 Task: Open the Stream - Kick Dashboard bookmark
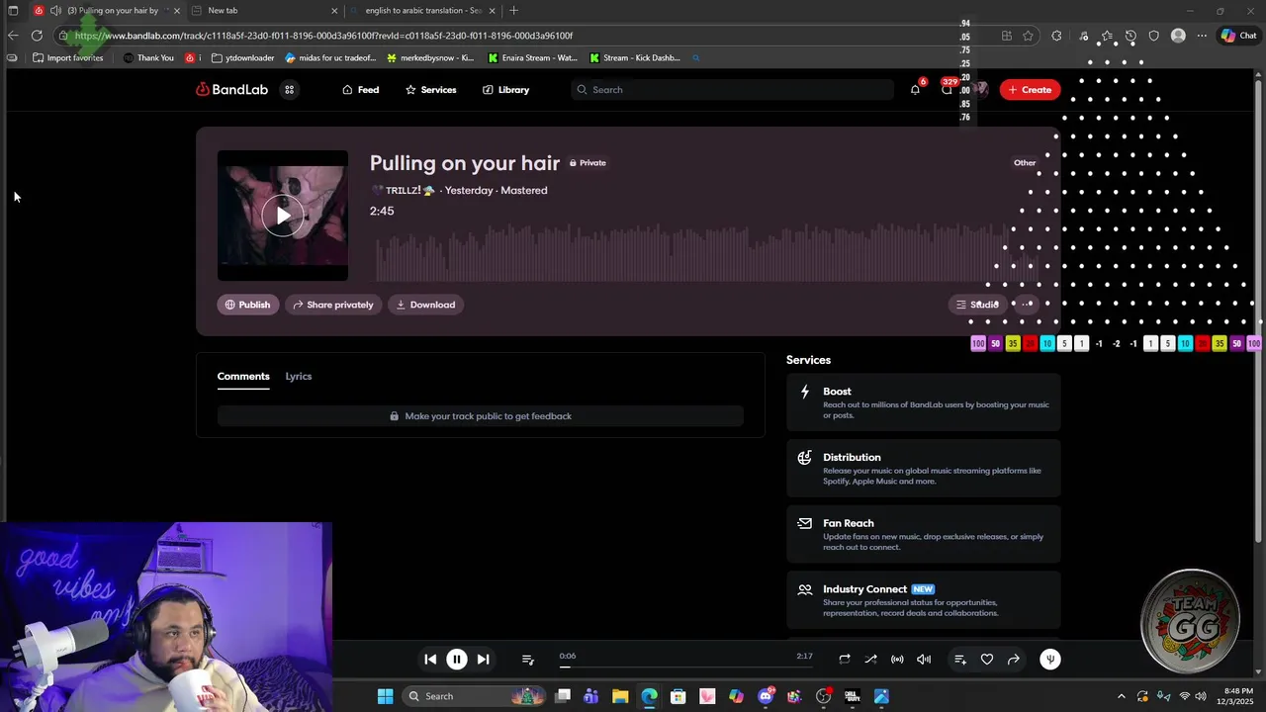635,57
